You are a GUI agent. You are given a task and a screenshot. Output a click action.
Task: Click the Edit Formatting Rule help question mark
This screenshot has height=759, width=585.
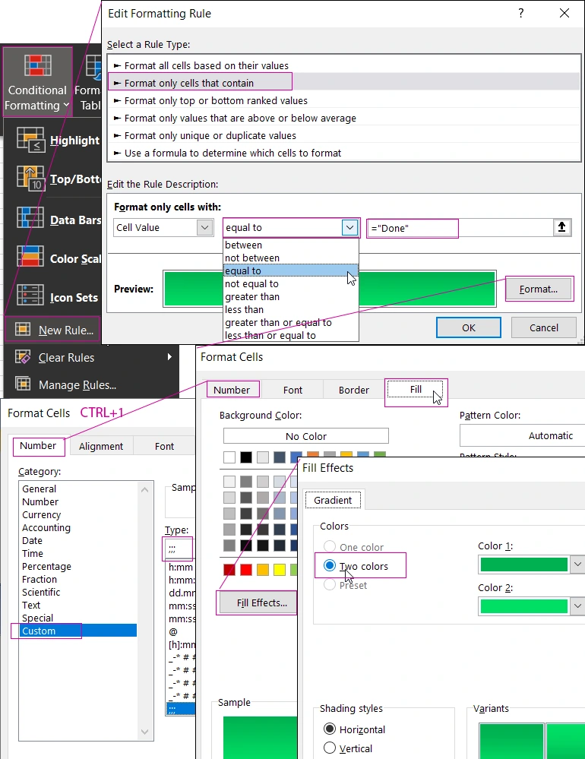coord(521,14)
